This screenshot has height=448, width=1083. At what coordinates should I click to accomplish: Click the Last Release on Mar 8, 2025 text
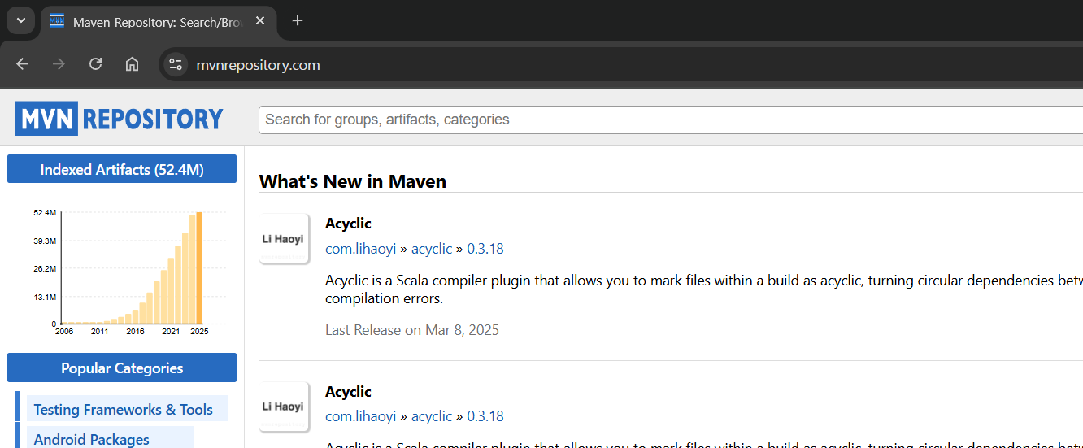click(412, 330)
